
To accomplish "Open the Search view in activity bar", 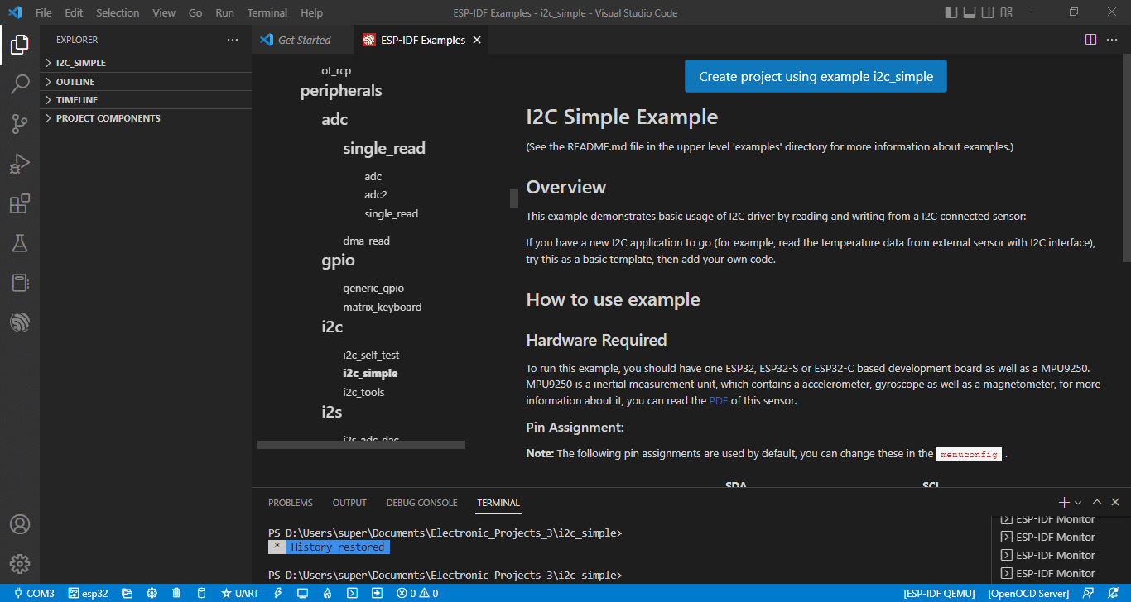I will click(x=20, y=84).
